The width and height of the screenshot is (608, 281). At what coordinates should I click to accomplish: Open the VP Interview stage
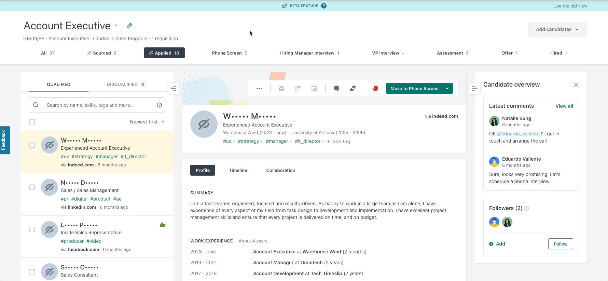click(388, 53)
